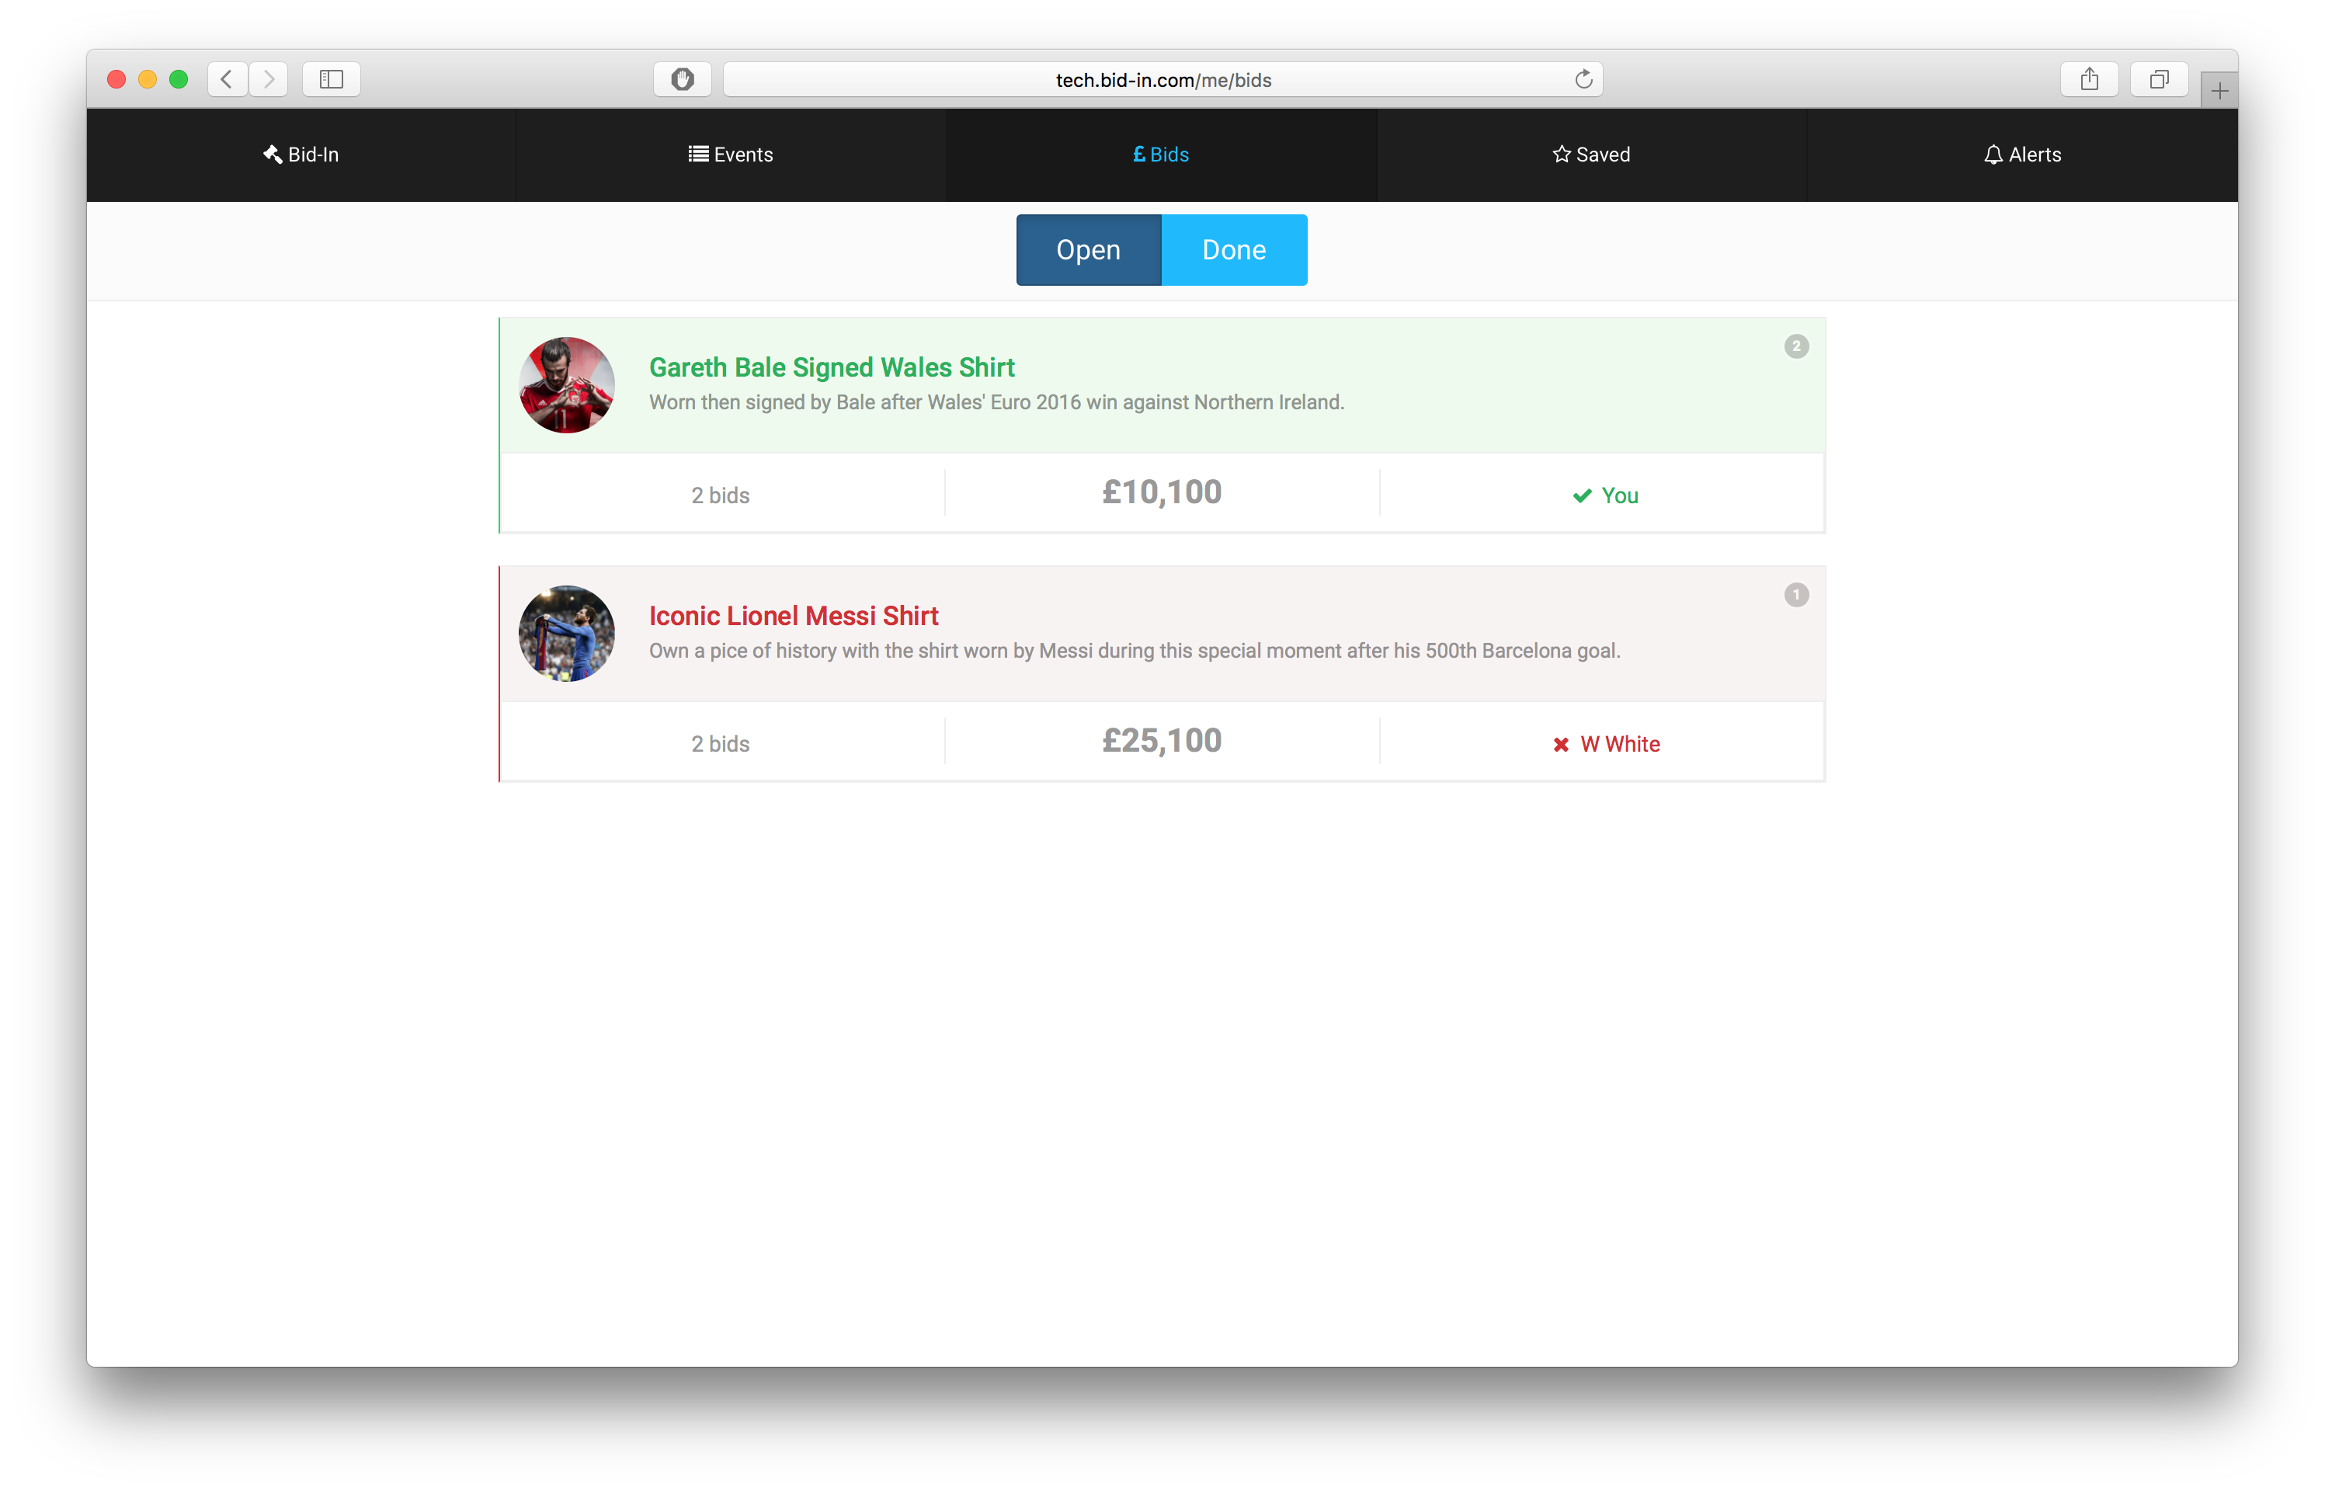This screenshot has width=2325, height=1491.
Task: Click the Bid-In home tab
Action: 301,155
